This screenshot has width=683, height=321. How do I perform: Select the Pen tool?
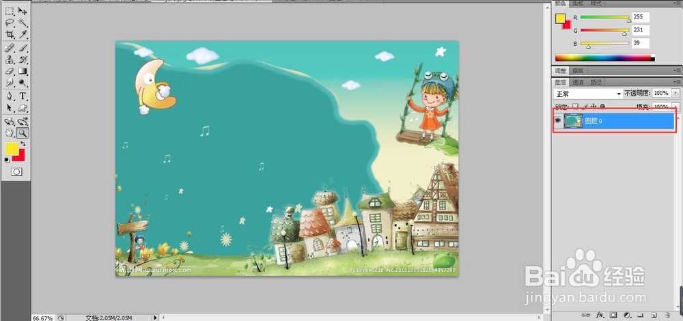9,96
